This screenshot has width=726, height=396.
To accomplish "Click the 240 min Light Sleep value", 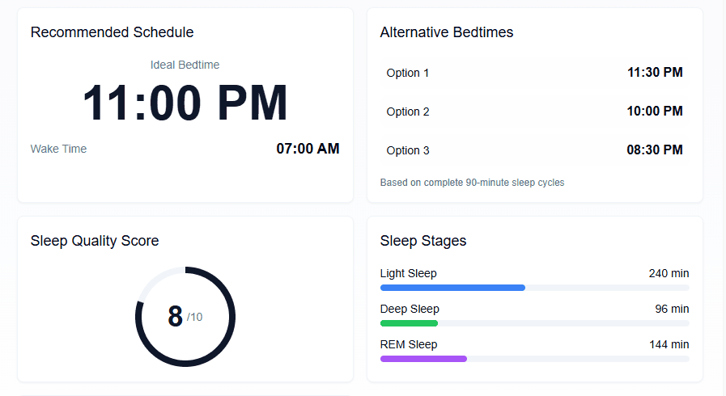I will pyautogui.click(x=669, y=273).
